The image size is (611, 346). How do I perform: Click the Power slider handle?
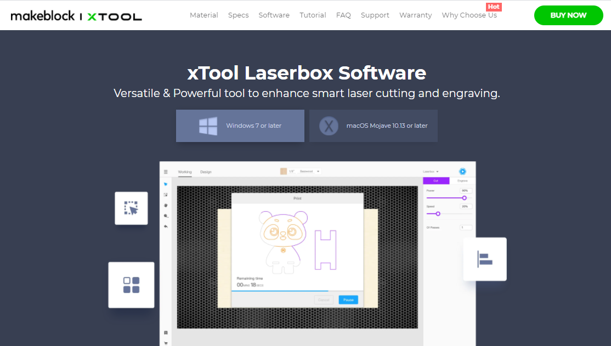click(x=464, y=198)
